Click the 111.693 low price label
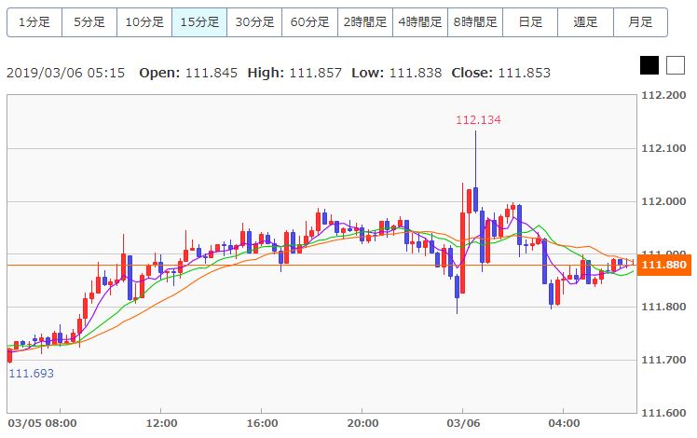Image resolution: width=697 pixels, height=438 pixels. tap(31, 373)
